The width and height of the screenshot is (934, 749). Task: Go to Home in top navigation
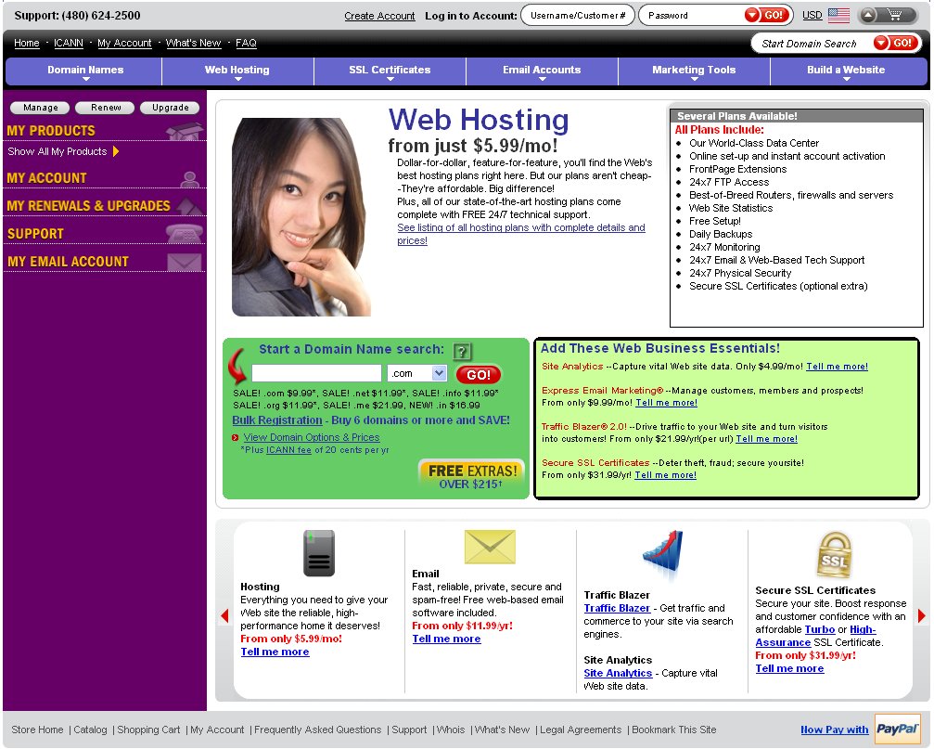[x=27, y=43]
